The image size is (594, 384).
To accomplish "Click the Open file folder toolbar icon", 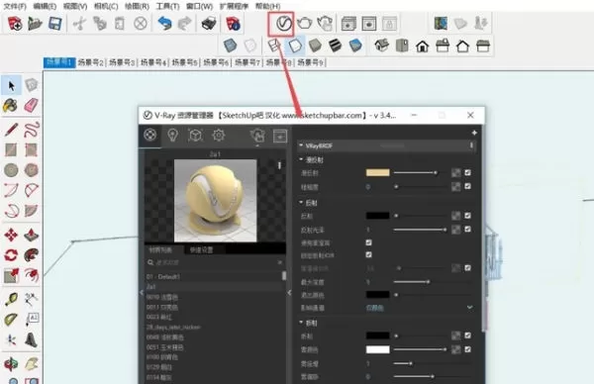I will [35, 24].
